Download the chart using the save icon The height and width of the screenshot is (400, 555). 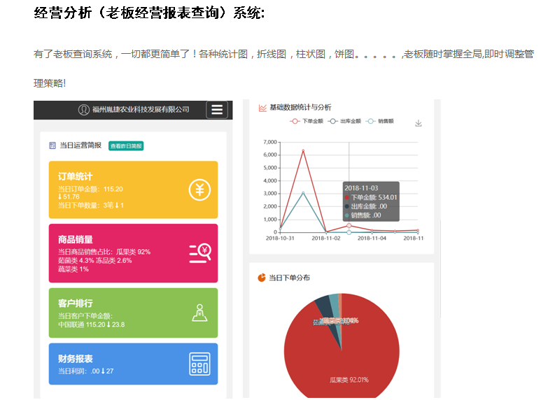coord(419,123)
